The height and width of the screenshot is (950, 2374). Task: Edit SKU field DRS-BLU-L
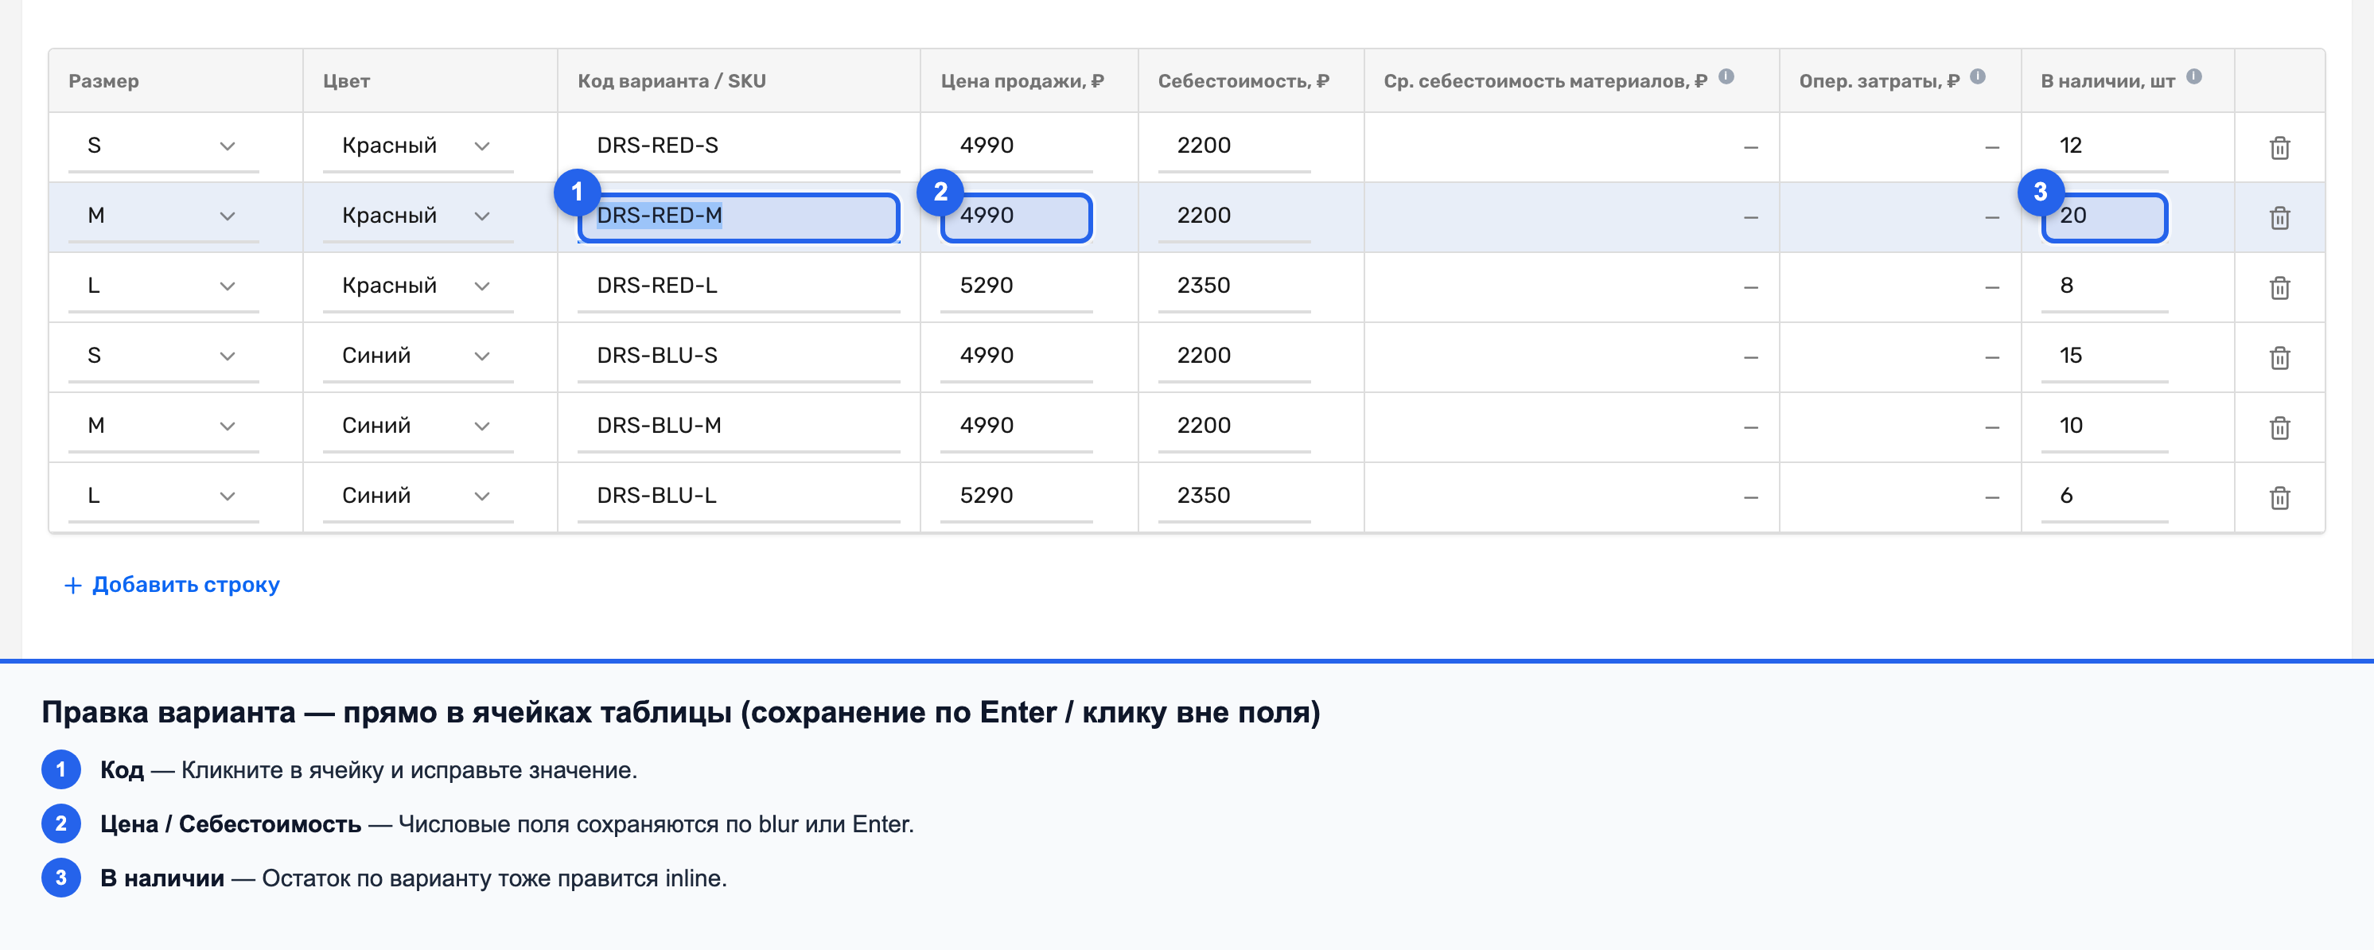(738, 496)
